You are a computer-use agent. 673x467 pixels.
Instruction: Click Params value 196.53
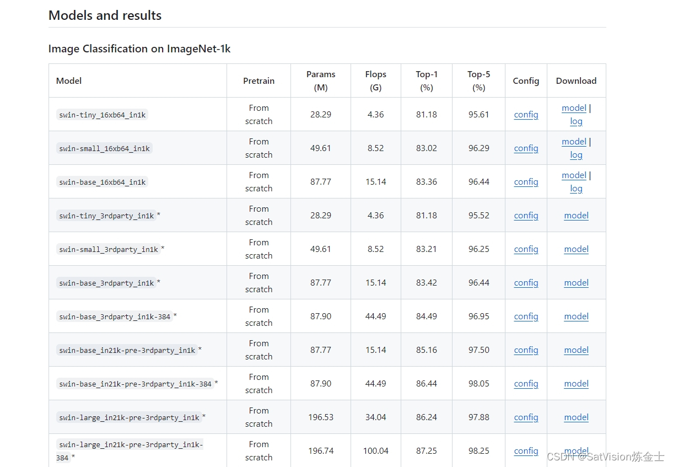click(321, 417)
